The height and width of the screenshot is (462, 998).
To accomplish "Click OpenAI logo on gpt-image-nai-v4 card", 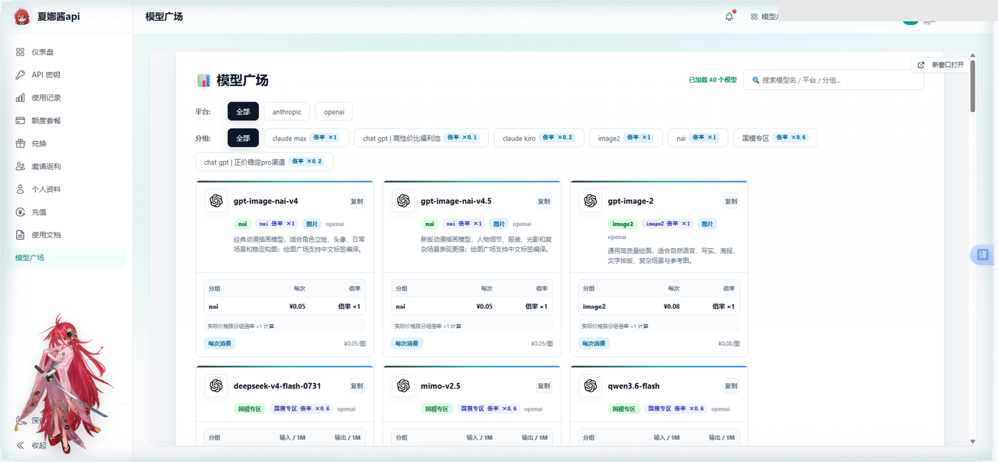I will coord(216,201).
